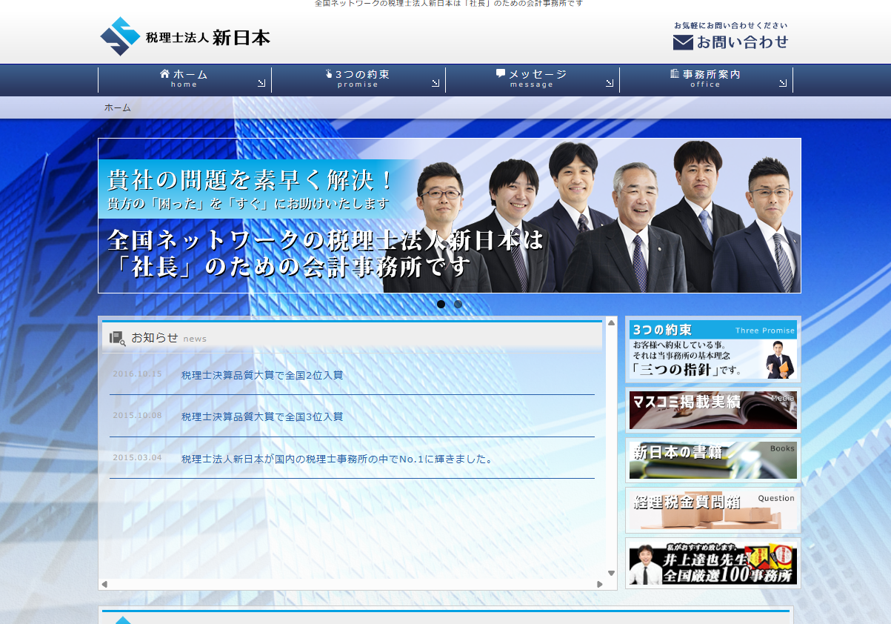Click the news panel scroll-right arrow

(600, 584)
